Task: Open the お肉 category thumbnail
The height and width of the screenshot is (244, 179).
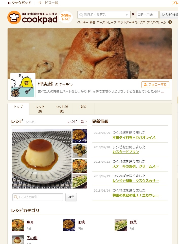Action: (69, 225)
